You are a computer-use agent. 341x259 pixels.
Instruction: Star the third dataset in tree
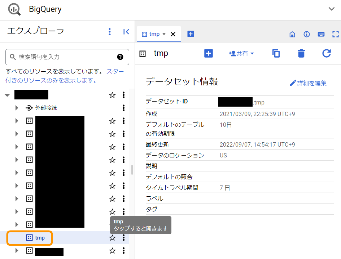pos(113,147)
